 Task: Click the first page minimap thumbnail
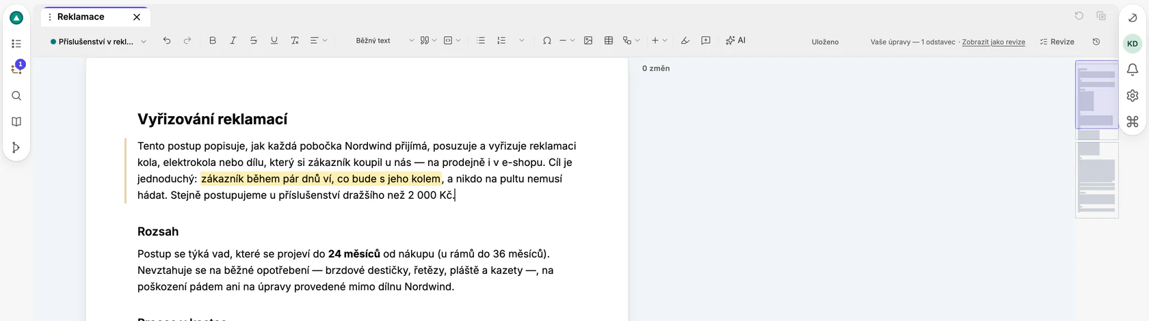click(x=1097, y=100)
